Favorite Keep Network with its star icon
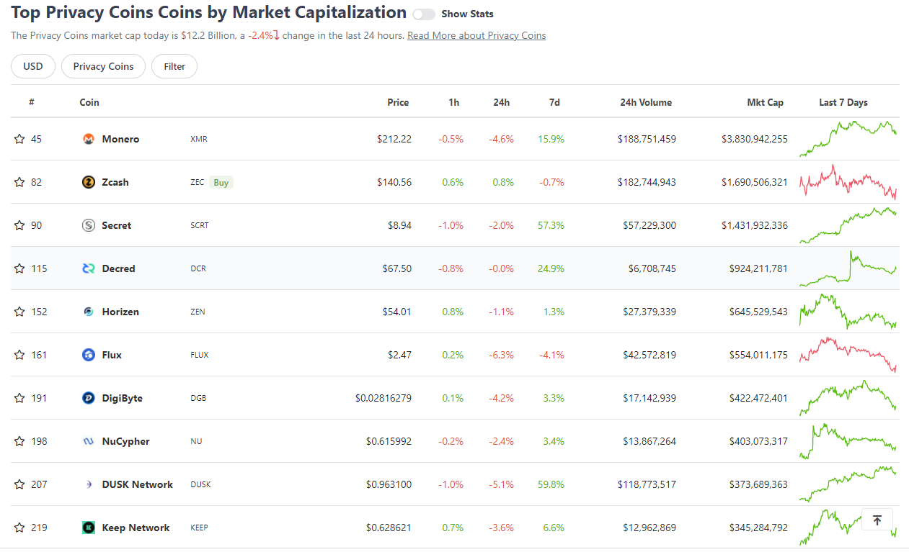909x552 pixels. click(x=19, y=527)
